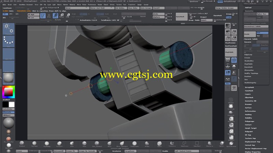Image resolution: width=273 pixels, height=153 pixels.
Task: Activate the Draw mode icon
Action: point(49,16)
